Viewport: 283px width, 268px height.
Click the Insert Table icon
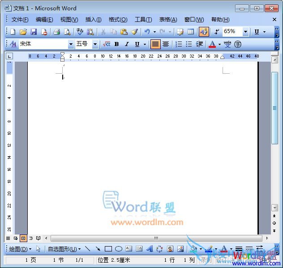[x=191, y=32]
